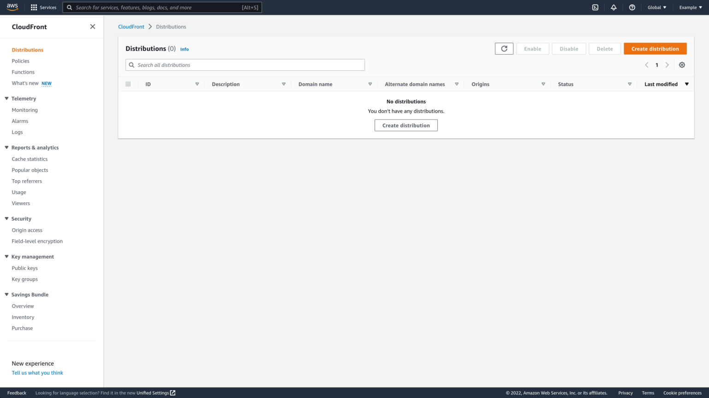Click the AWS logo home icon
This screenshot has width=709, height=398.
(x=12, y=7)
